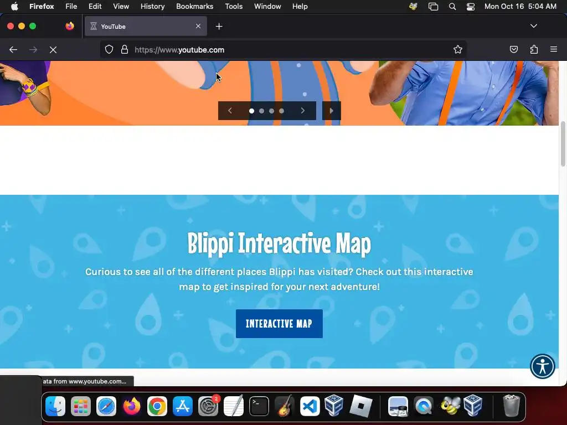The width and height of the screenshot is (567, 425).
Task: Open the Firefox application menu
Action: pyautogui.click(x=42, y=7)
